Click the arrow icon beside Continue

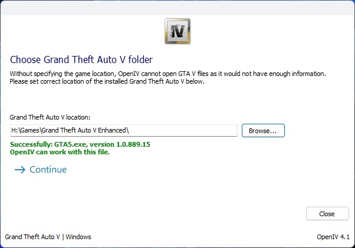click(x=20, y=170)
